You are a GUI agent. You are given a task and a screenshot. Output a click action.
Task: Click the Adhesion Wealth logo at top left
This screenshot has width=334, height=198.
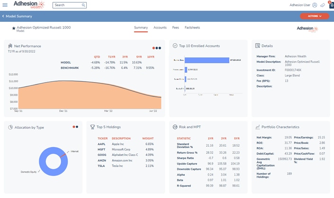(x=29, y=4)
